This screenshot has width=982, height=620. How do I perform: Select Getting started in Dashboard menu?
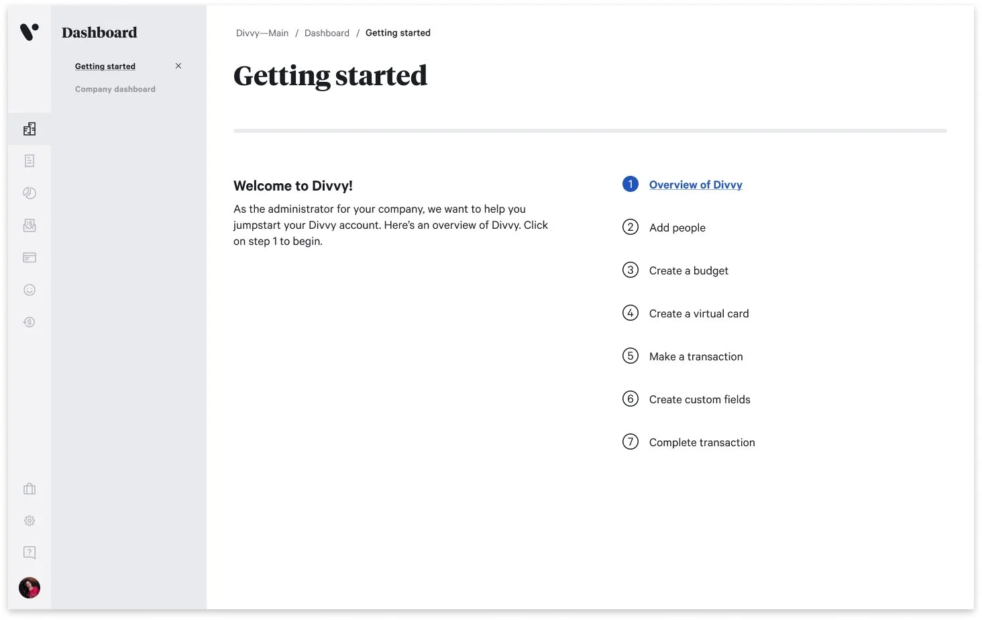[105, 66]
